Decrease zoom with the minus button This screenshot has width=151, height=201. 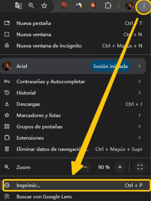85,167
